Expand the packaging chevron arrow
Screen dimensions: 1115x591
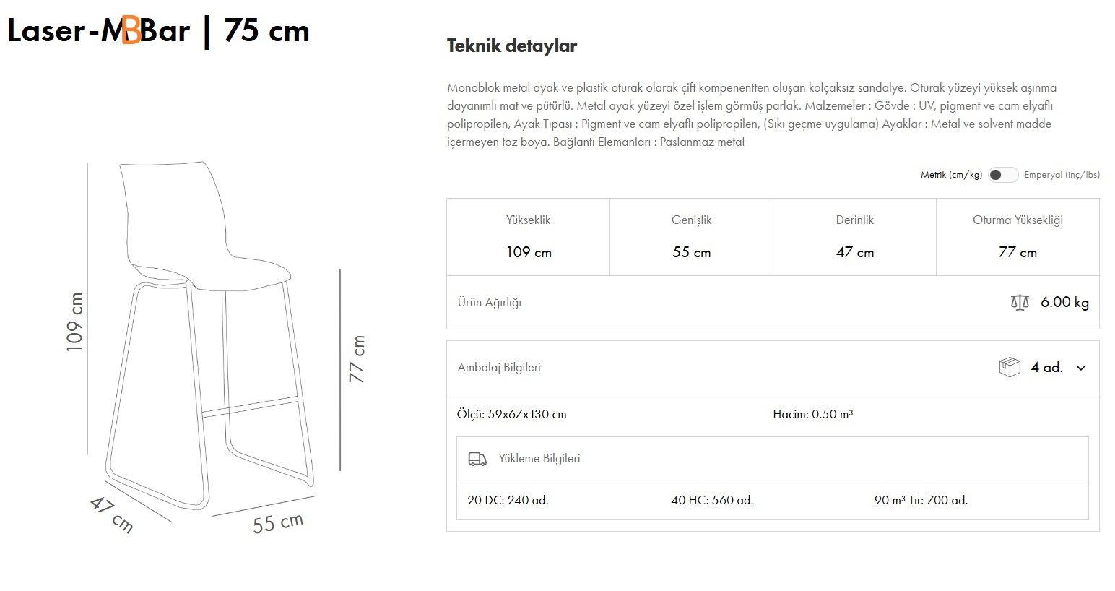[1081, 368]
